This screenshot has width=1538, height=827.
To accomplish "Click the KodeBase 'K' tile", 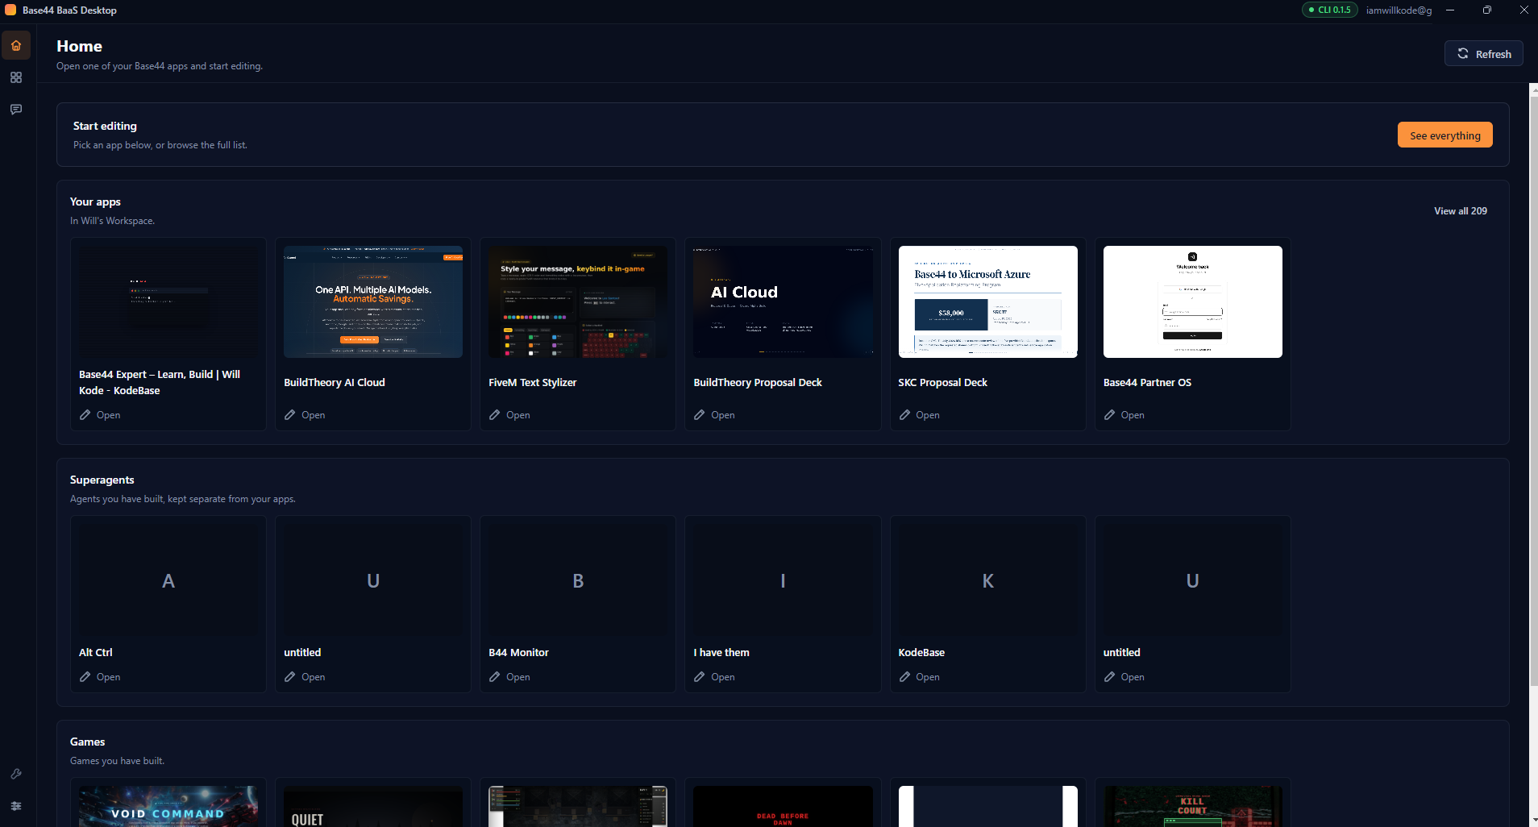I will 987,580.
